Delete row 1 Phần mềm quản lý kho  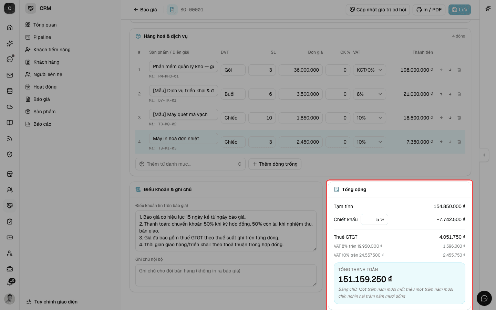pos(459,70)
